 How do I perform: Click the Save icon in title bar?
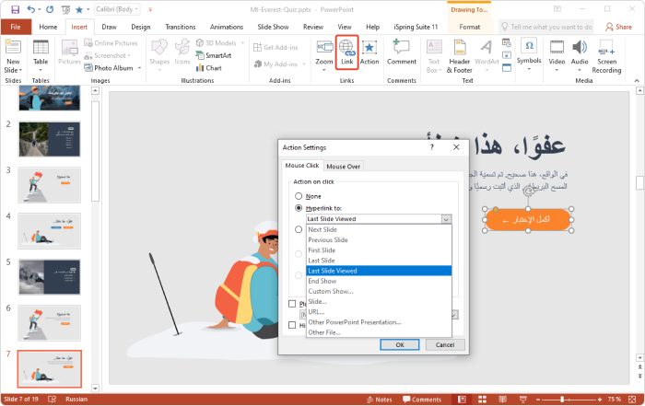coord(16,9)
